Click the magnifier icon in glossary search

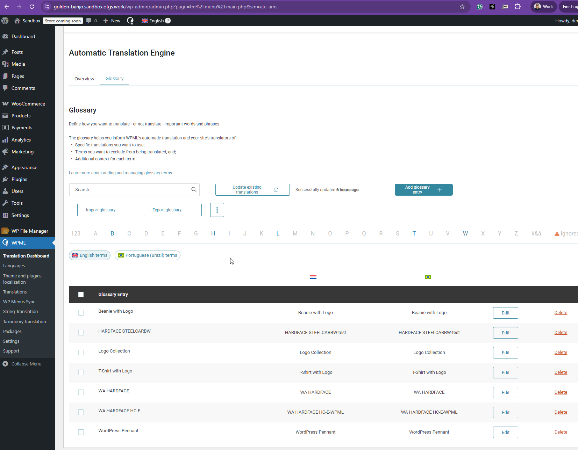tap(194, 190)
